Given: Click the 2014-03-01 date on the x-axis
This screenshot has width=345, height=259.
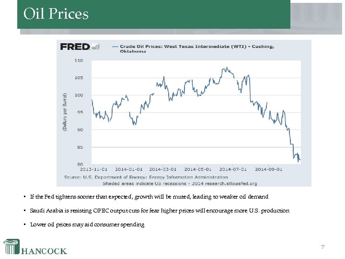Looking at the screenshot, I should click(x=163, y=169).
